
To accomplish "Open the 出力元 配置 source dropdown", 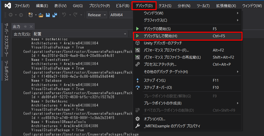I will pos(80,34).
